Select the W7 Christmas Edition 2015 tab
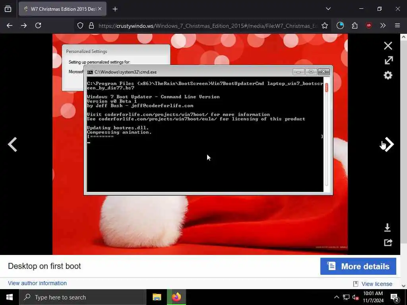The height and width of the screenshot is (305, 407). click(x=62, y=9)
